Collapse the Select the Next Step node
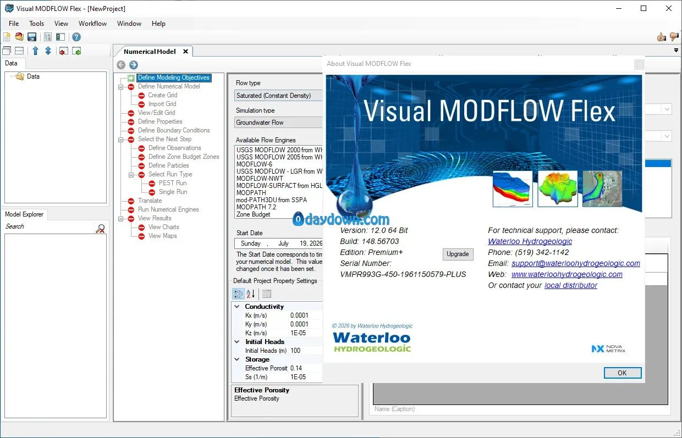The width and height of the screenshot is (682, 438). click(x=121, y=140)
